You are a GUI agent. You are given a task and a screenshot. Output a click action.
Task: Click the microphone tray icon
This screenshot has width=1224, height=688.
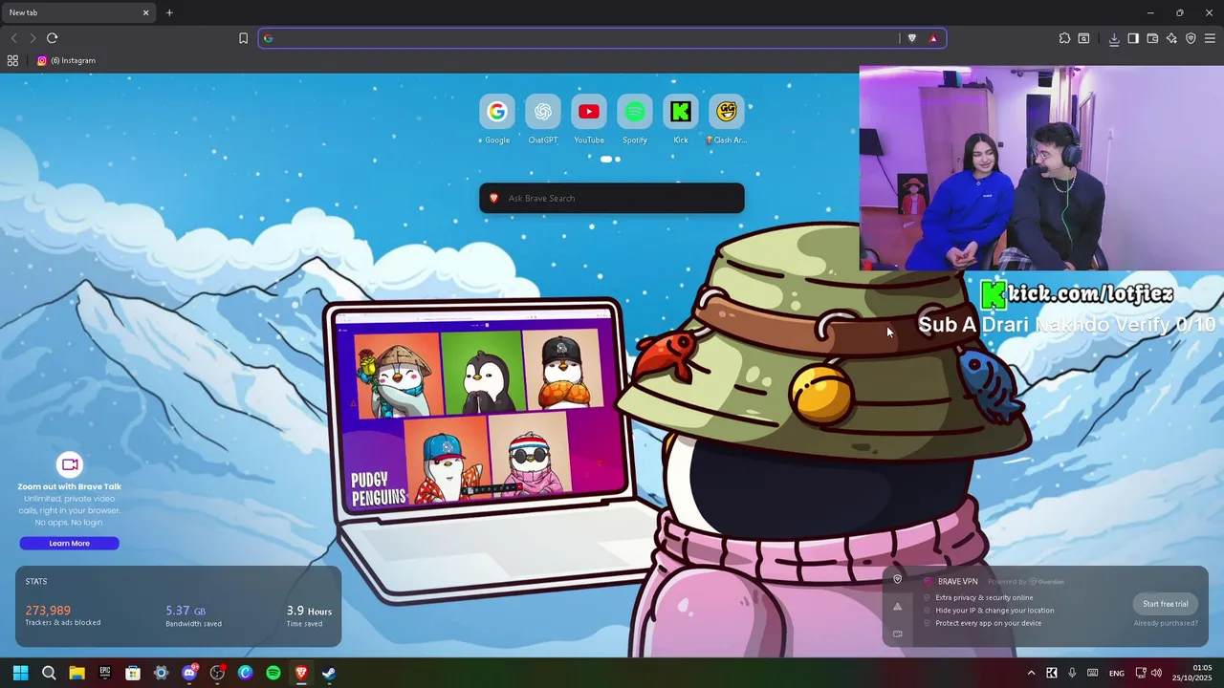tap(1072, 673)
